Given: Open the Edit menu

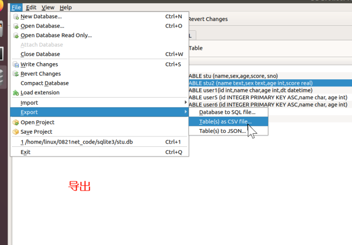Looking at the screenshot, I should point(31,8).
